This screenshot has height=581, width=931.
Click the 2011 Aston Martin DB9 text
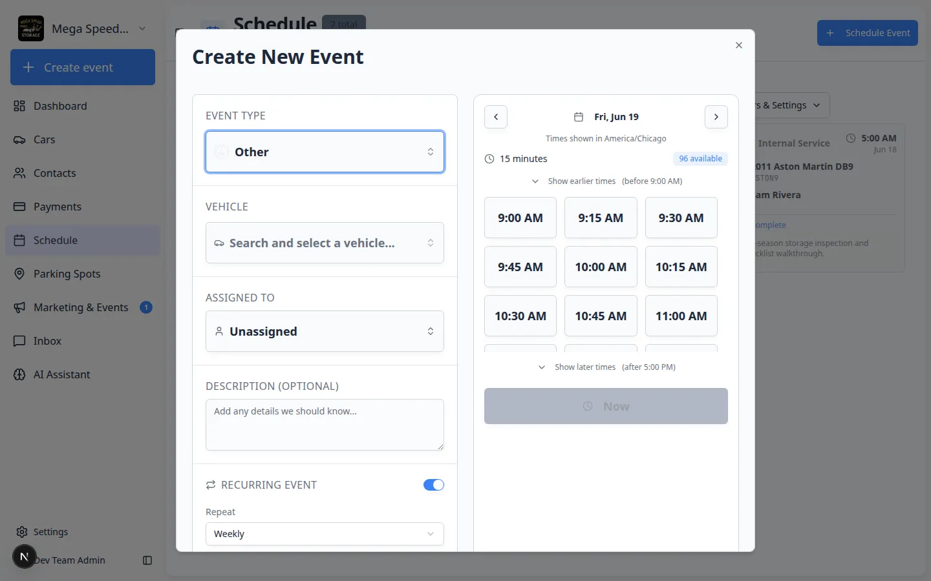[x=804, y=167]
